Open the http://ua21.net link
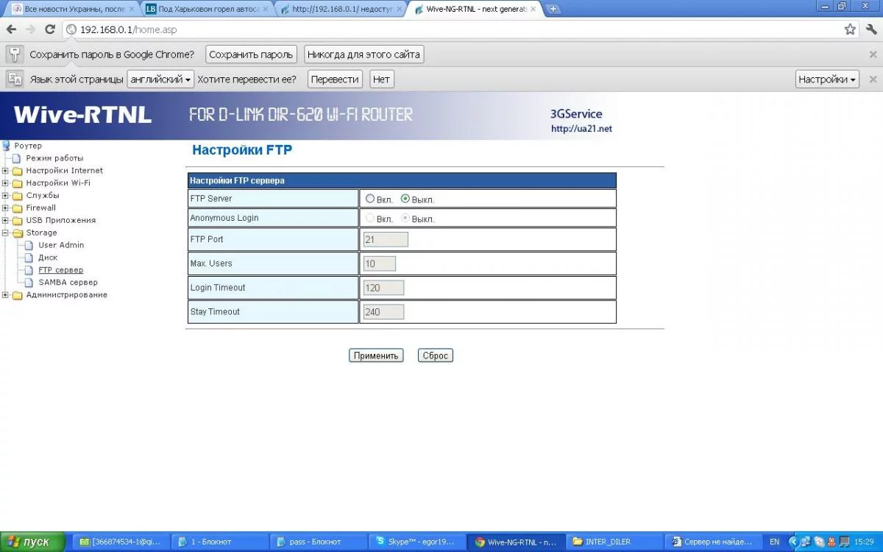Image resolution: width=883 pixels, height=552 pixels. coord(581,129)
